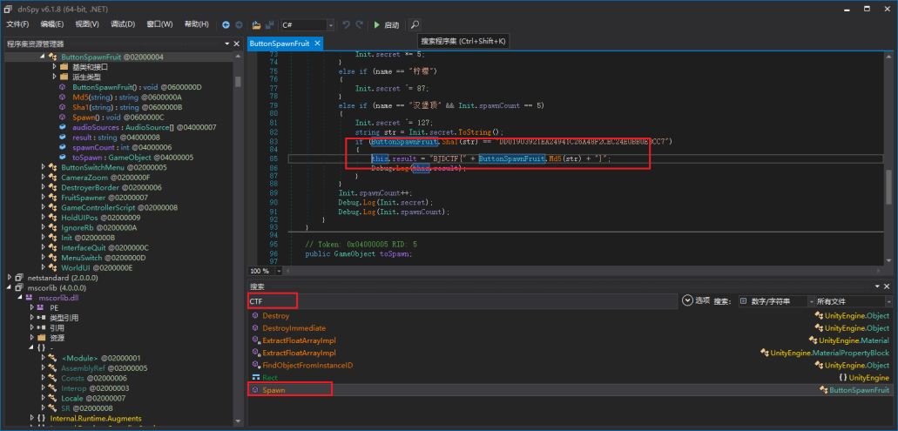Collapse the ButtonSpawnFruit class node

(42, 57)
